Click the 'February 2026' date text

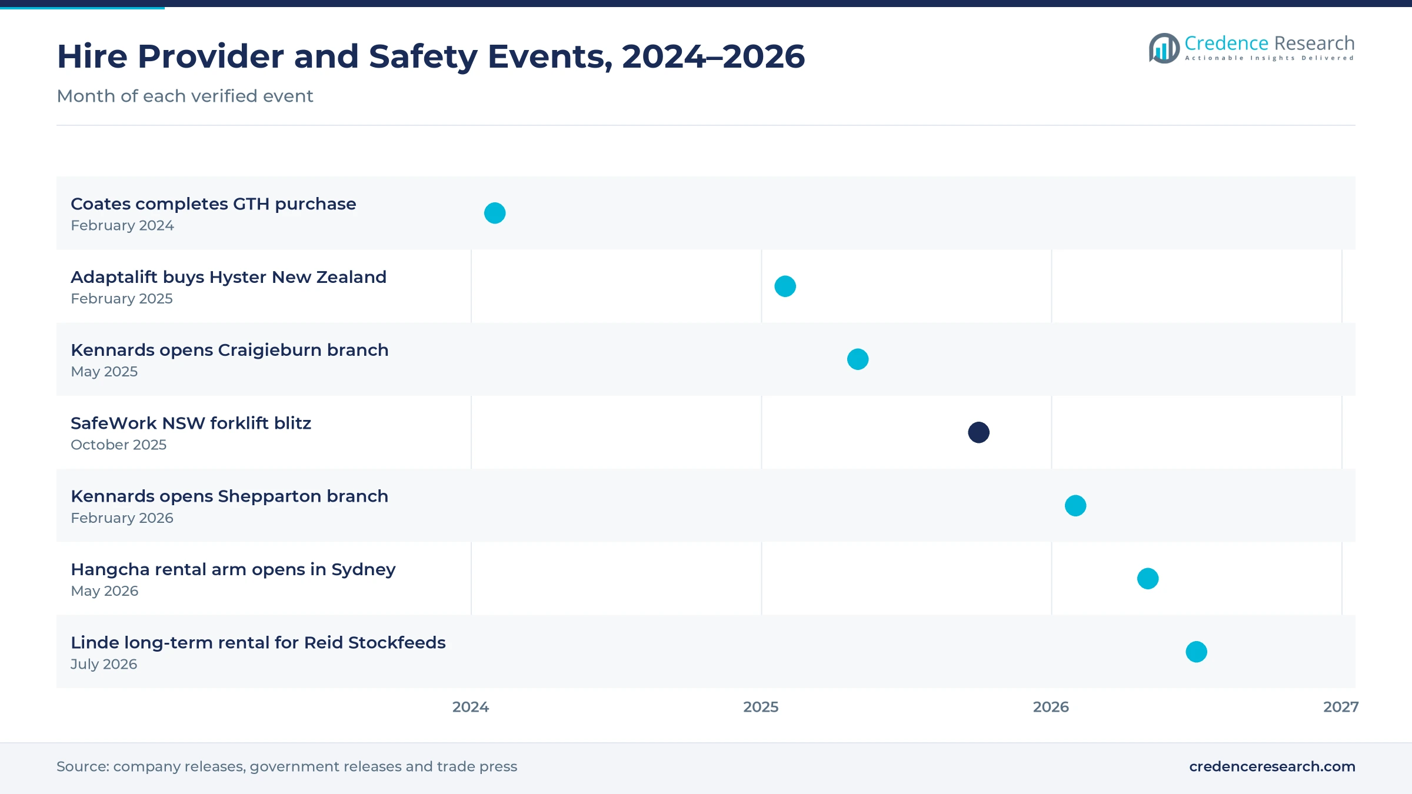click(x=122, y=518)
